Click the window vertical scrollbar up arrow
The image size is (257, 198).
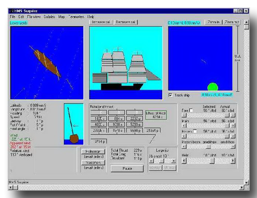tap(246, 22)
